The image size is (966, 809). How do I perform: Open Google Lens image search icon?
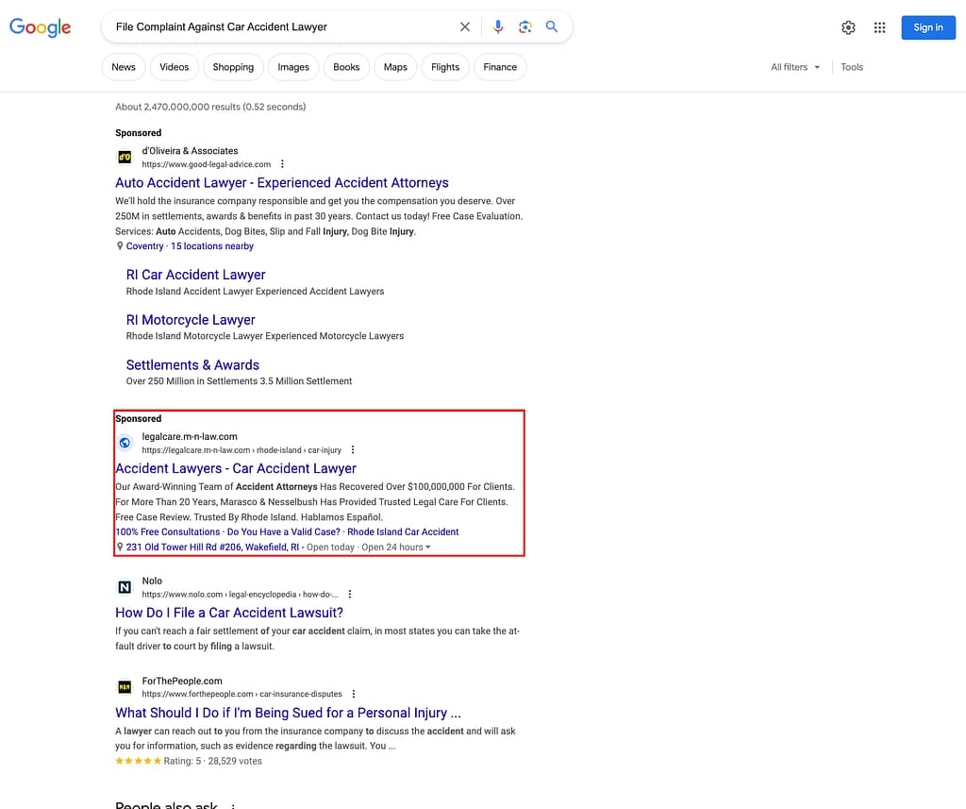(x=525, y=27)
